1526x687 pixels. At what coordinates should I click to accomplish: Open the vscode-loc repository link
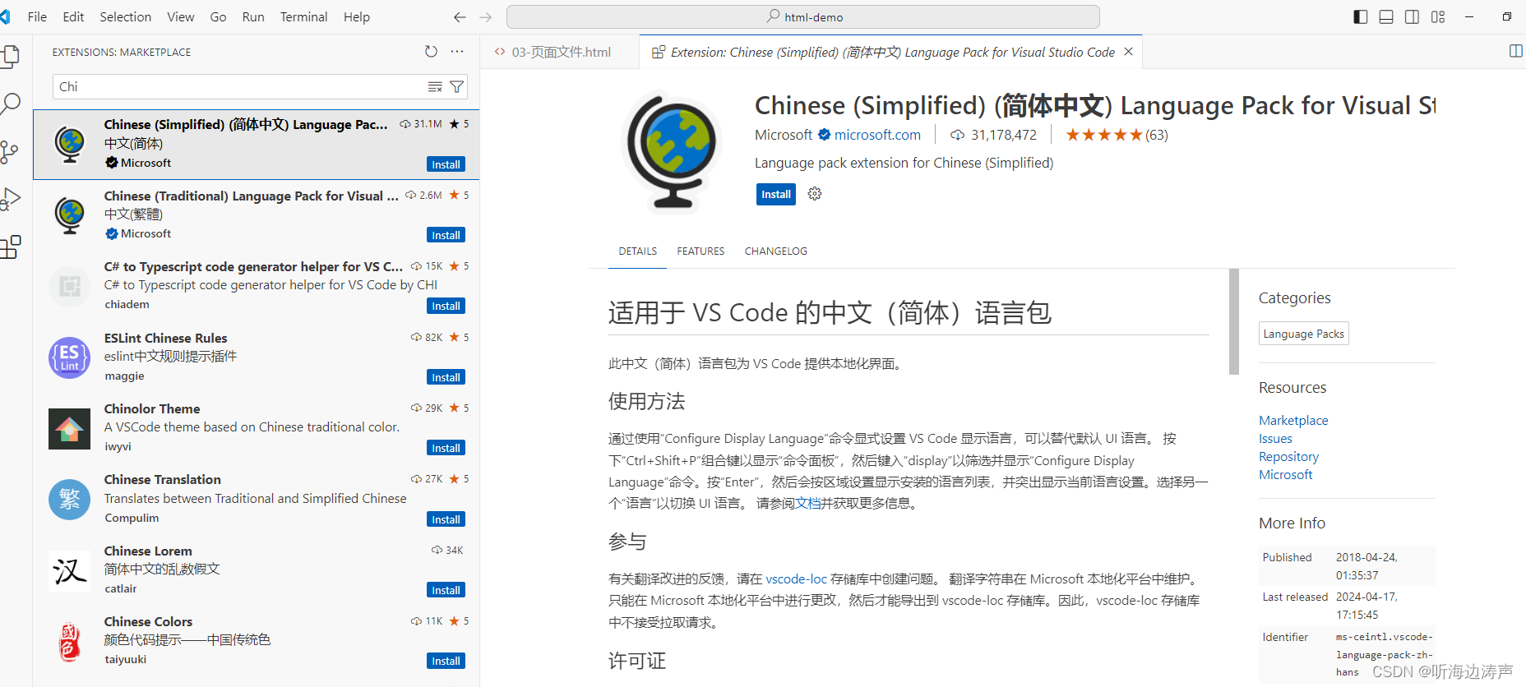(796, 579)
